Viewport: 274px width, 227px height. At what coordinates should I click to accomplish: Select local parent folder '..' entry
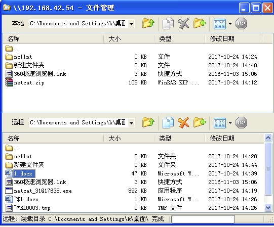12,49
